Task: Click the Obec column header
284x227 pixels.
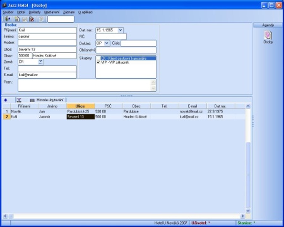Action: 136,106
